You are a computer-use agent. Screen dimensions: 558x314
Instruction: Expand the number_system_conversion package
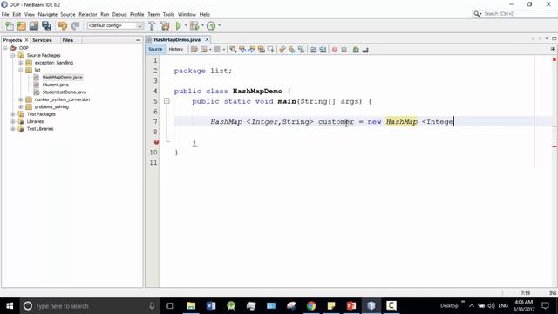pyautogui.click(x=21, y=99)
